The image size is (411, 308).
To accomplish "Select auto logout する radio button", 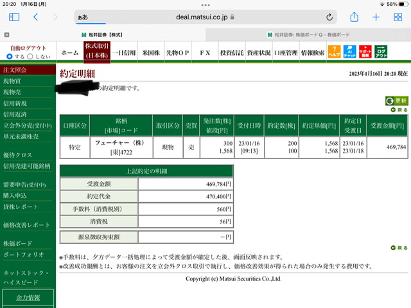I will 10,56.
